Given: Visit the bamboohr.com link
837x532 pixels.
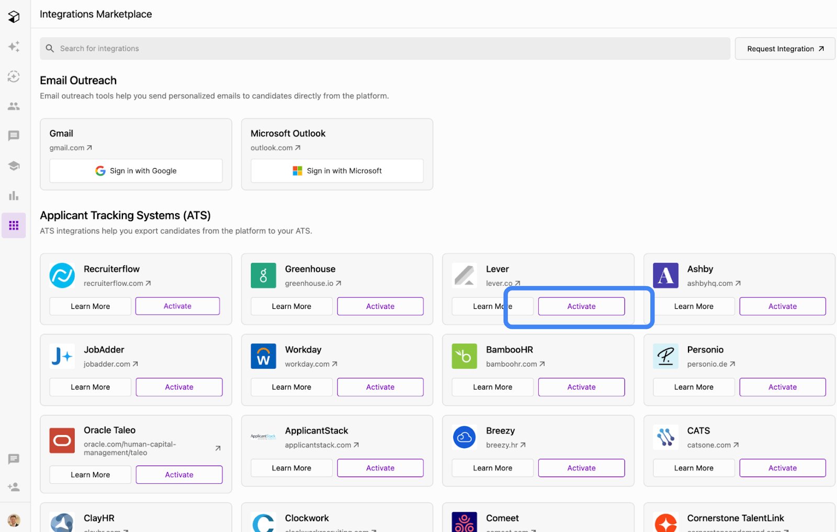Looking at the screenshot, I should coord(515,364).
